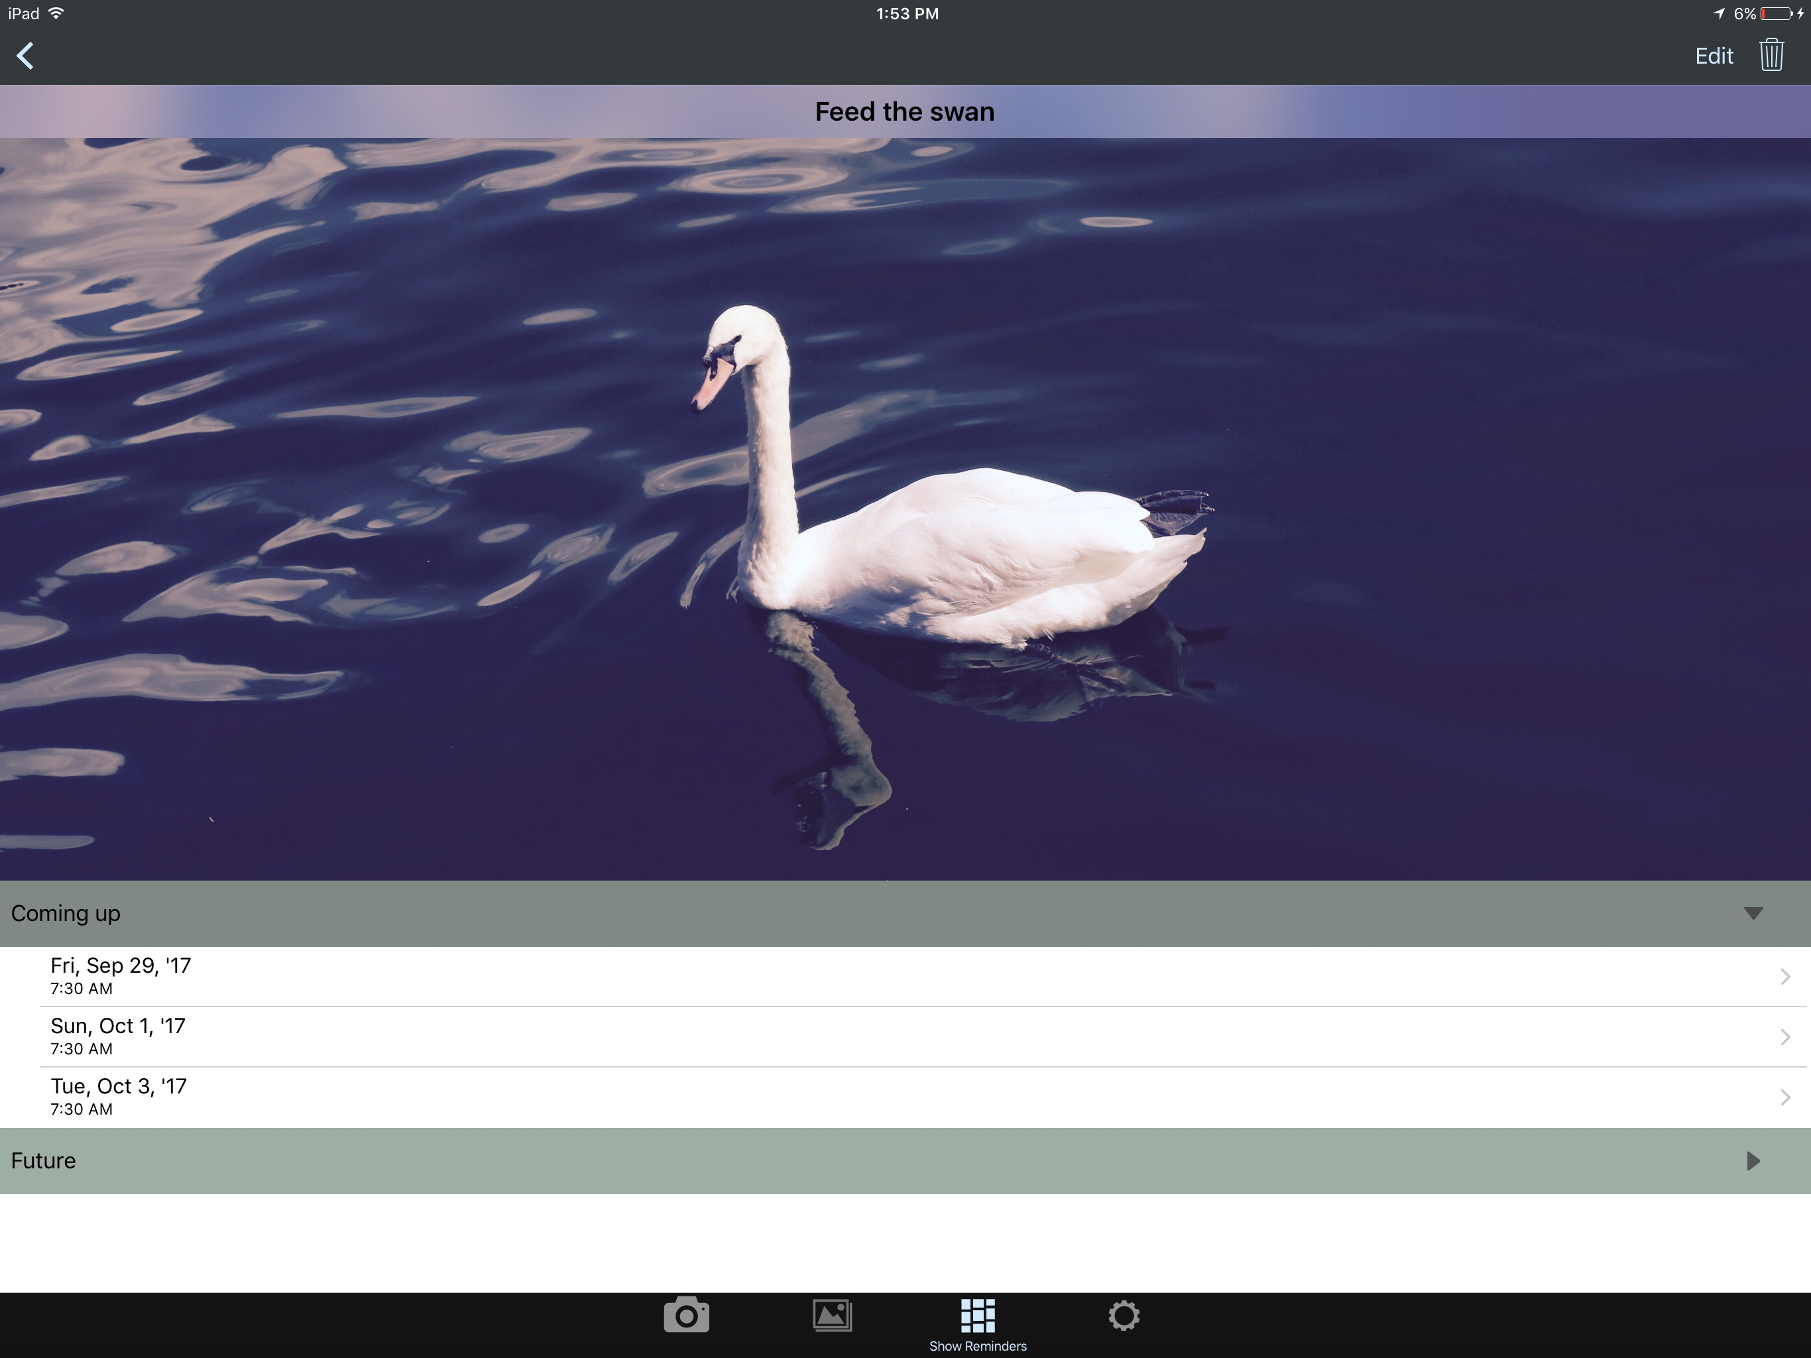Tap the Wi-Fi status icon
Screen dimensions: 1811x1358
click(x=56, y=13)
